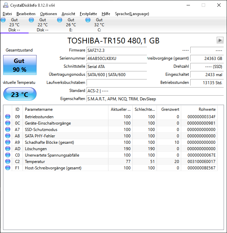This screenshot has height=233, width=227.
Task: Switch to the C: drive tab
Action: (99, 25)
